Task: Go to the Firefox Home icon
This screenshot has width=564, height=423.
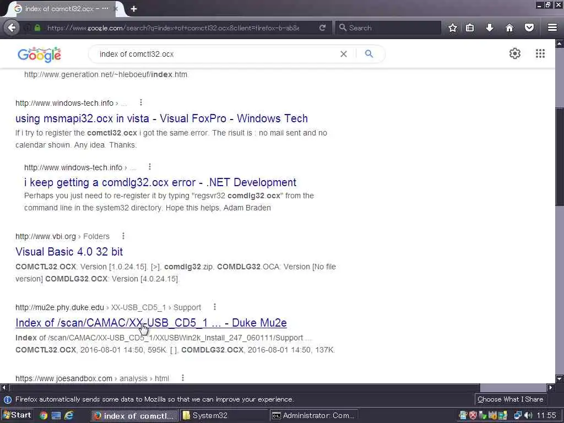Action: [x=509, y=28]
